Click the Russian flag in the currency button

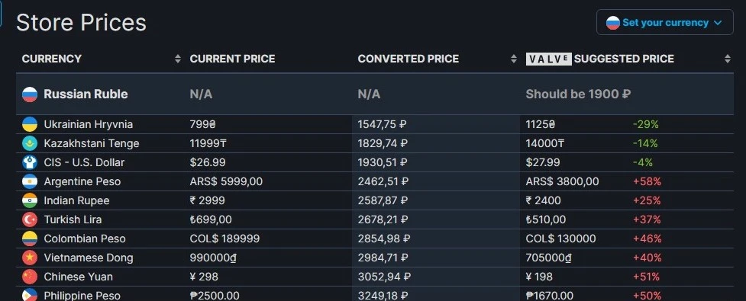[x=613, y=23]
